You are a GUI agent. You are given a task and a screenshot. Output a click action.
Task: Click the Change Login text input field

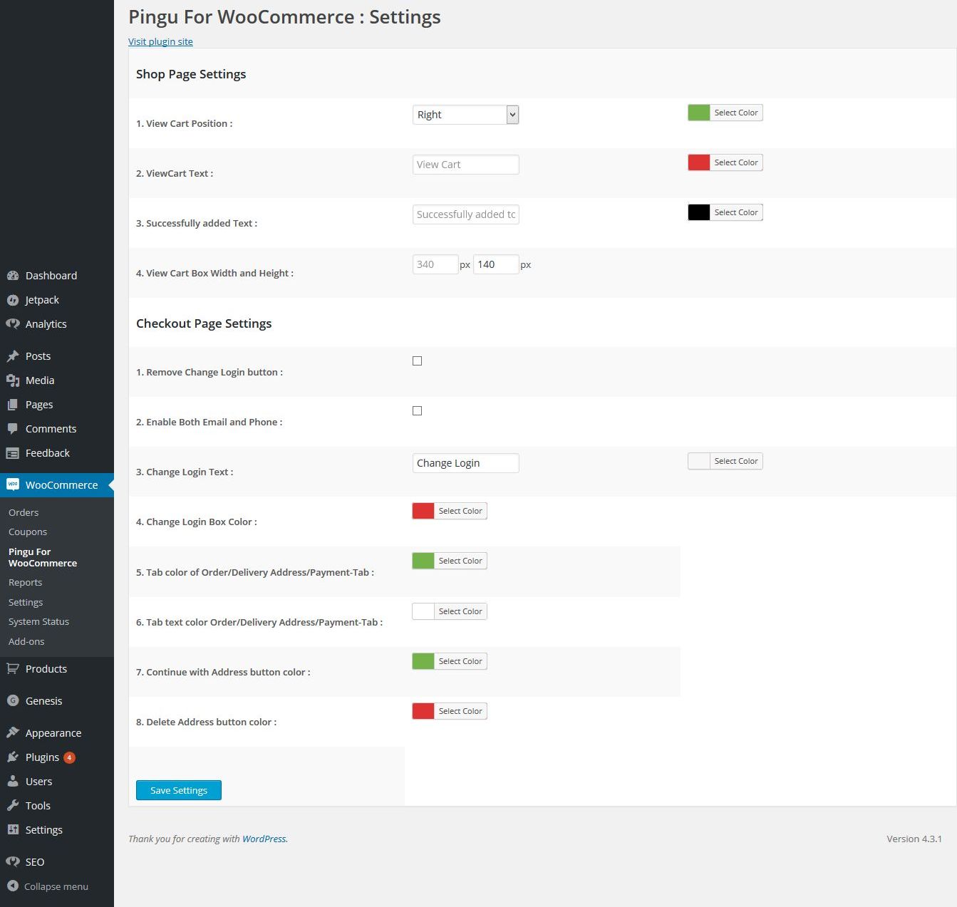pyautogui.click(x=466, y=463)
